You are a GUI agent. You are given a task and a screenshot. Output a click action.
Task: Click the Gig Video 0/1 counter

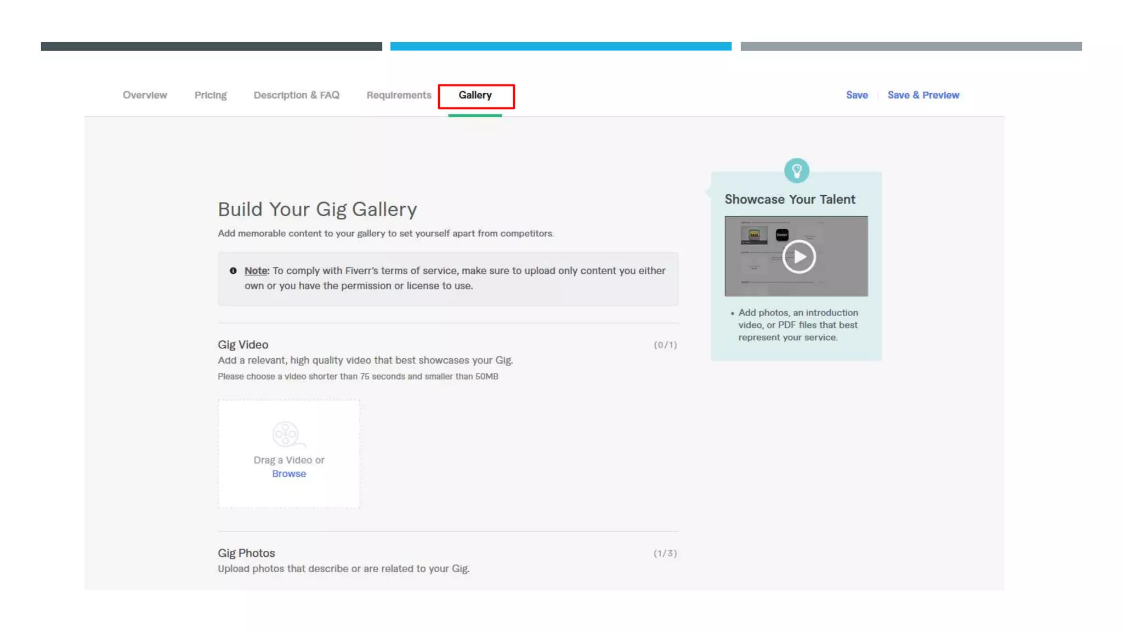click(665, 345)
